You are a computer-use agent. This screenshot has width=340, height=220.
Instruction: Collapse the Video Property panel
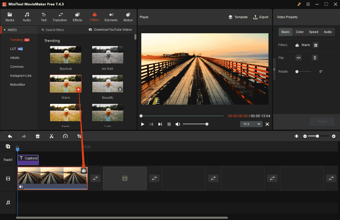point(274,69)
